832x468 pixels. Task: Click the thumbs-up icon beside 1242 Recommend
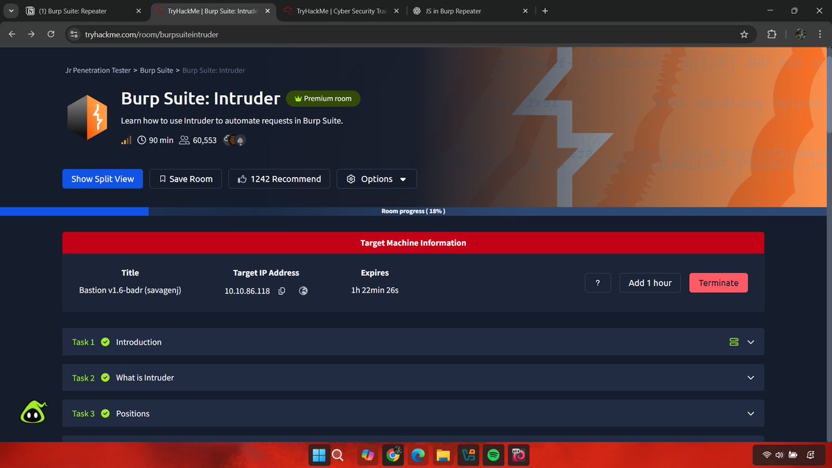pos(241,178)
